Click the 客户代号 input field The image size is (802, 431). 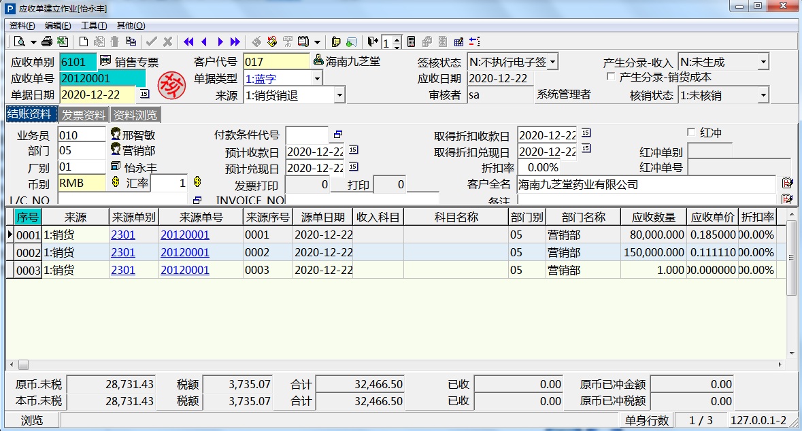tap(276, 62)
